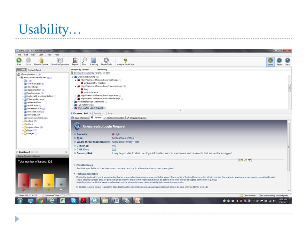This screenshot has width=307, height=230.
Task: Open Google Chrome from the taskbar
Action: (41, 201)
